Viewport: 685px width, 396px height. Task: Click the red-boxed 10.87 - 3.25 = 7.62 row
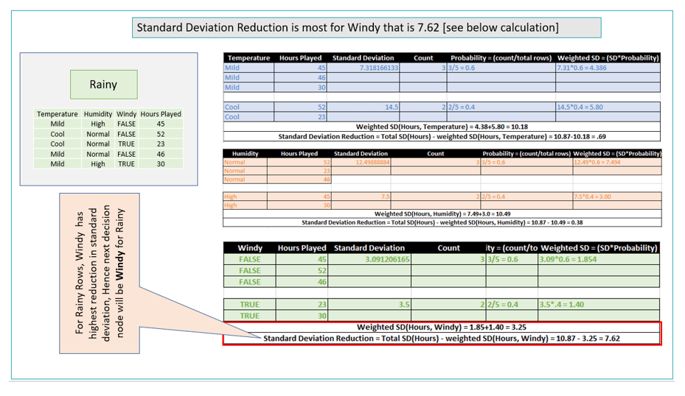441,339
